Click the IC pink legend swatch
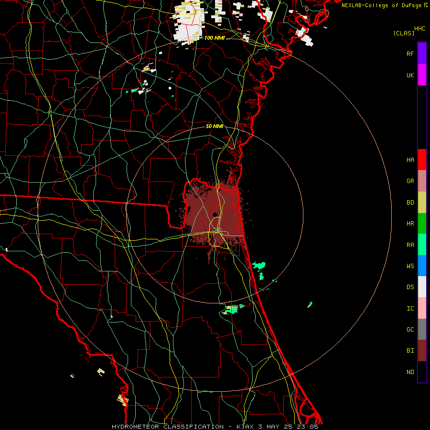 coord(422,308)
